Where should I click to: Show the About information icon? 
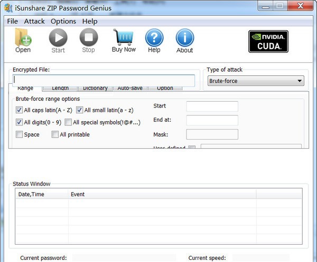[184, 41]
